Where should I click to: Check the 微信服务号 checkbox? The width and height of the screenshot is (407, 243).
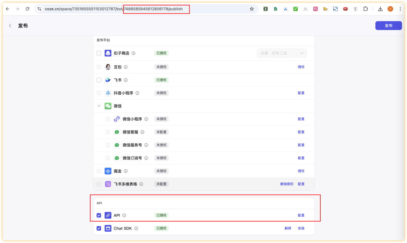coord(108,145)
